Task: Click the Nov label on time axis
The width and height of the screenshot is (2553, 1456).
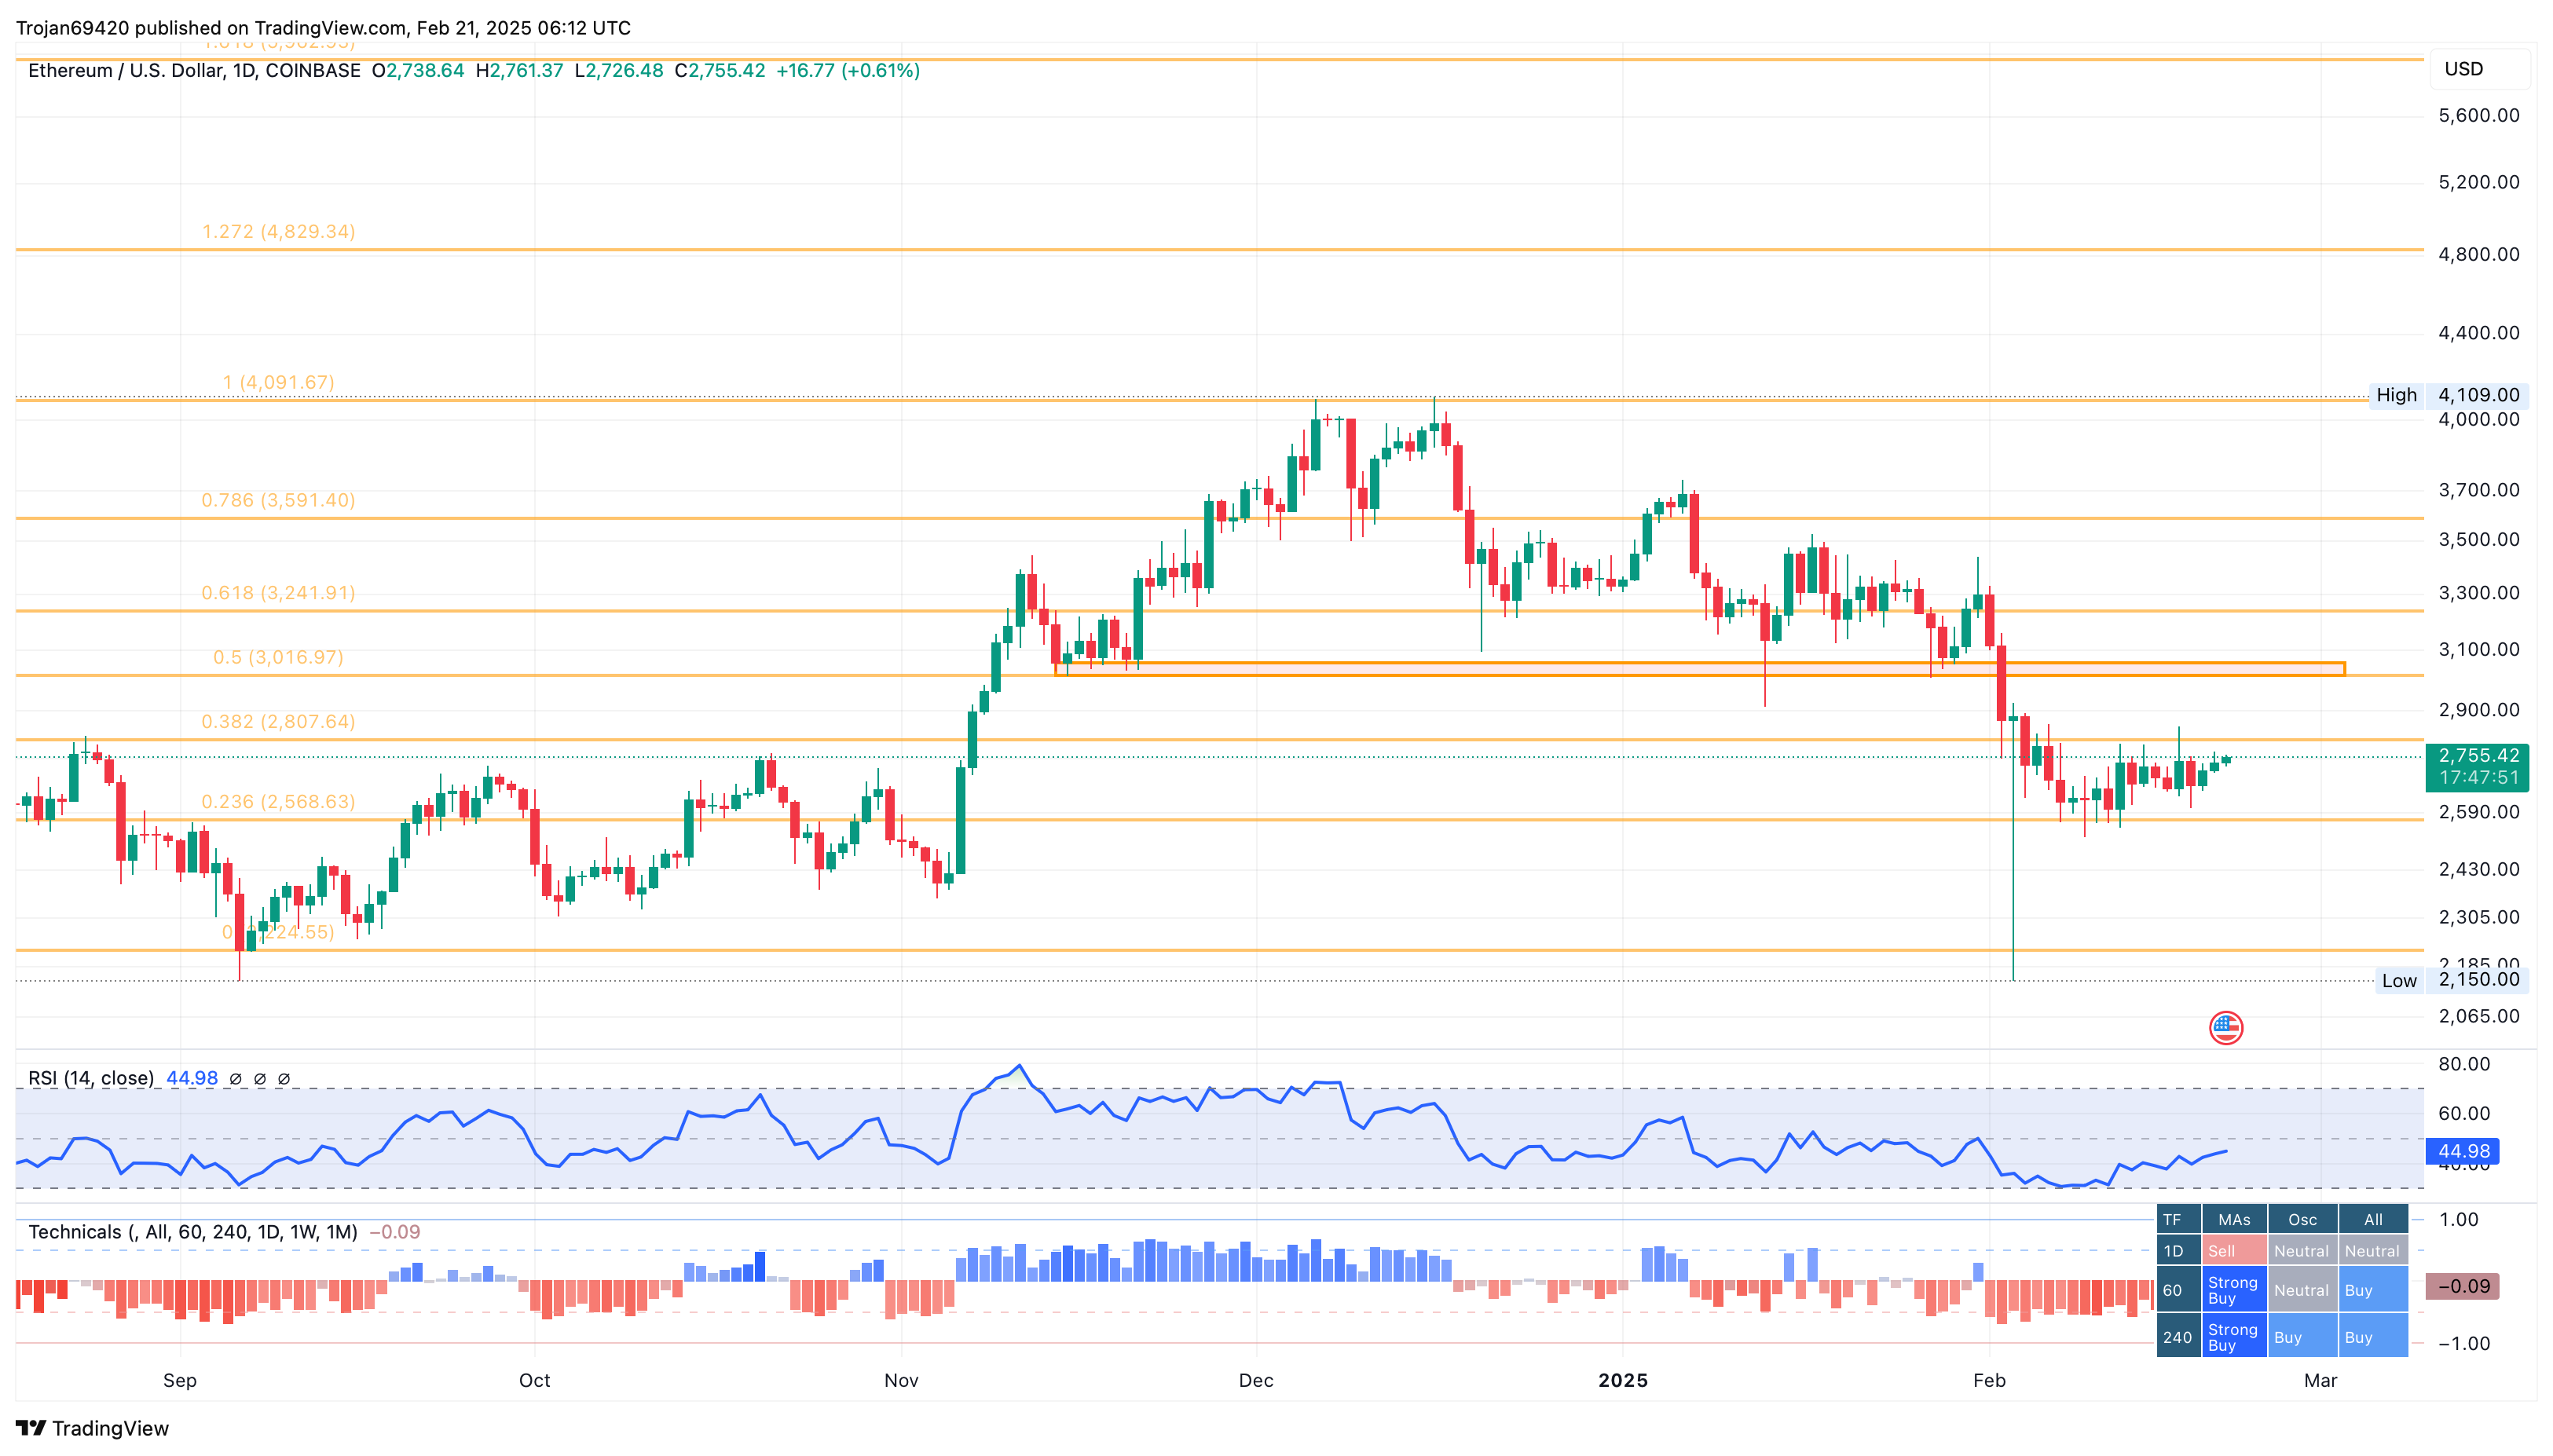Action: click(x=901, y=1380)
